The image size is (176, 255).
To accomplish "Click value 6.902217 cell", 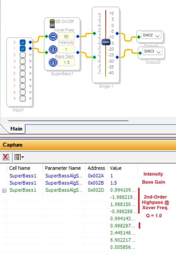I will [x=123, y=240].
